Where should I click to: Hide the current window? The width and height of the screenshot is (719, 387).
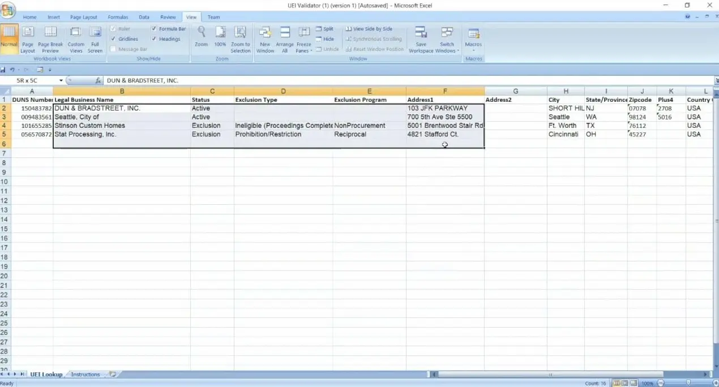(x=325, y=39)
